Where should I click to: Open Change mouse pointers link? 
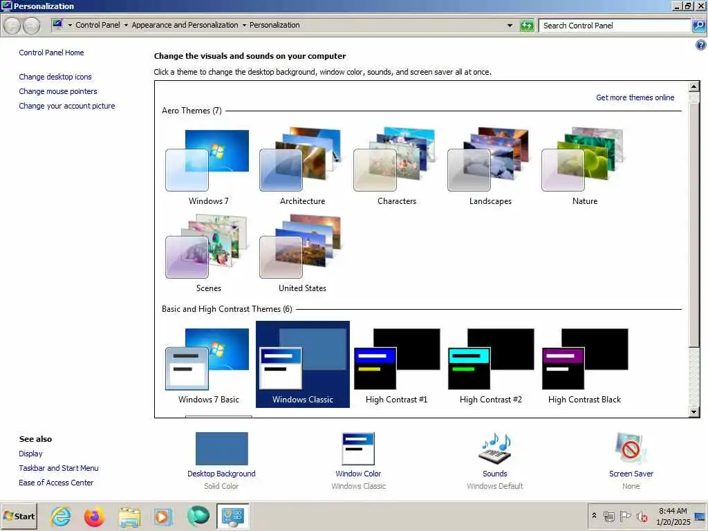[58, 91]
